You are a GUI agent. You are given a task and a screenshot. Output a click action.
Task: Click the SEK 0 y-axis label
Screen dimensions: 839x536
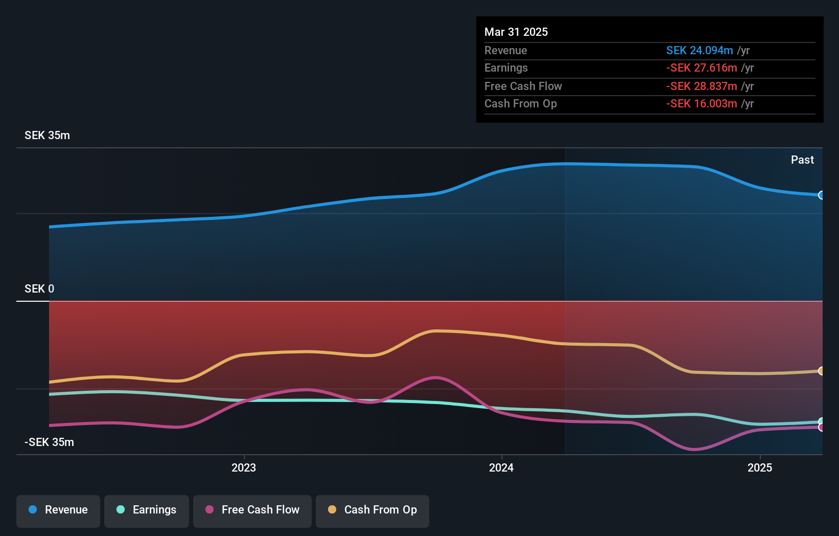(x=39, y=288)
